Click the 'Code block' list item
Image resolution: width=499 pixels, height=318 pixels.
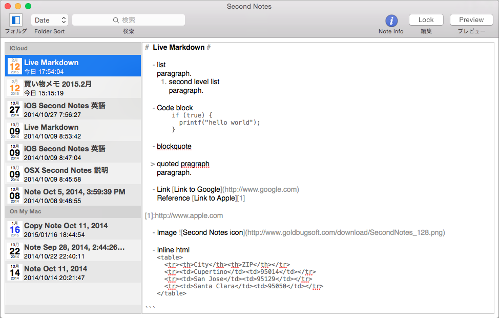pos(175,108)
